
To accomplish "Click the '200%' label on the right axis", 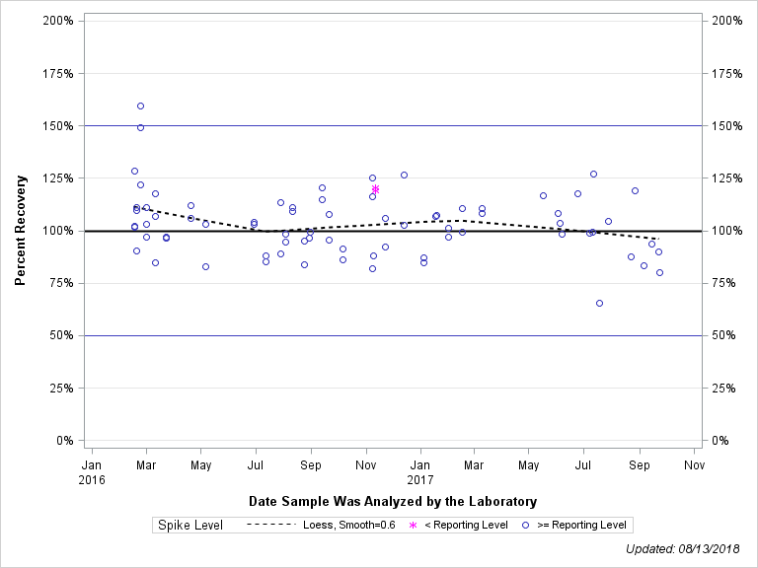I will pos(727,21).
